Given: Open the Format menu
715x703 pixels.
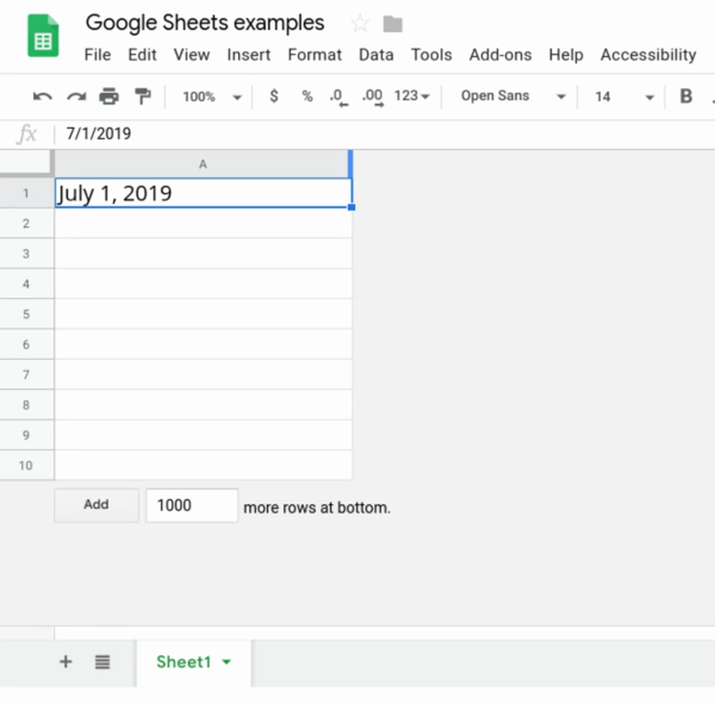Looking at the screenshot, I should coord(314,55).
